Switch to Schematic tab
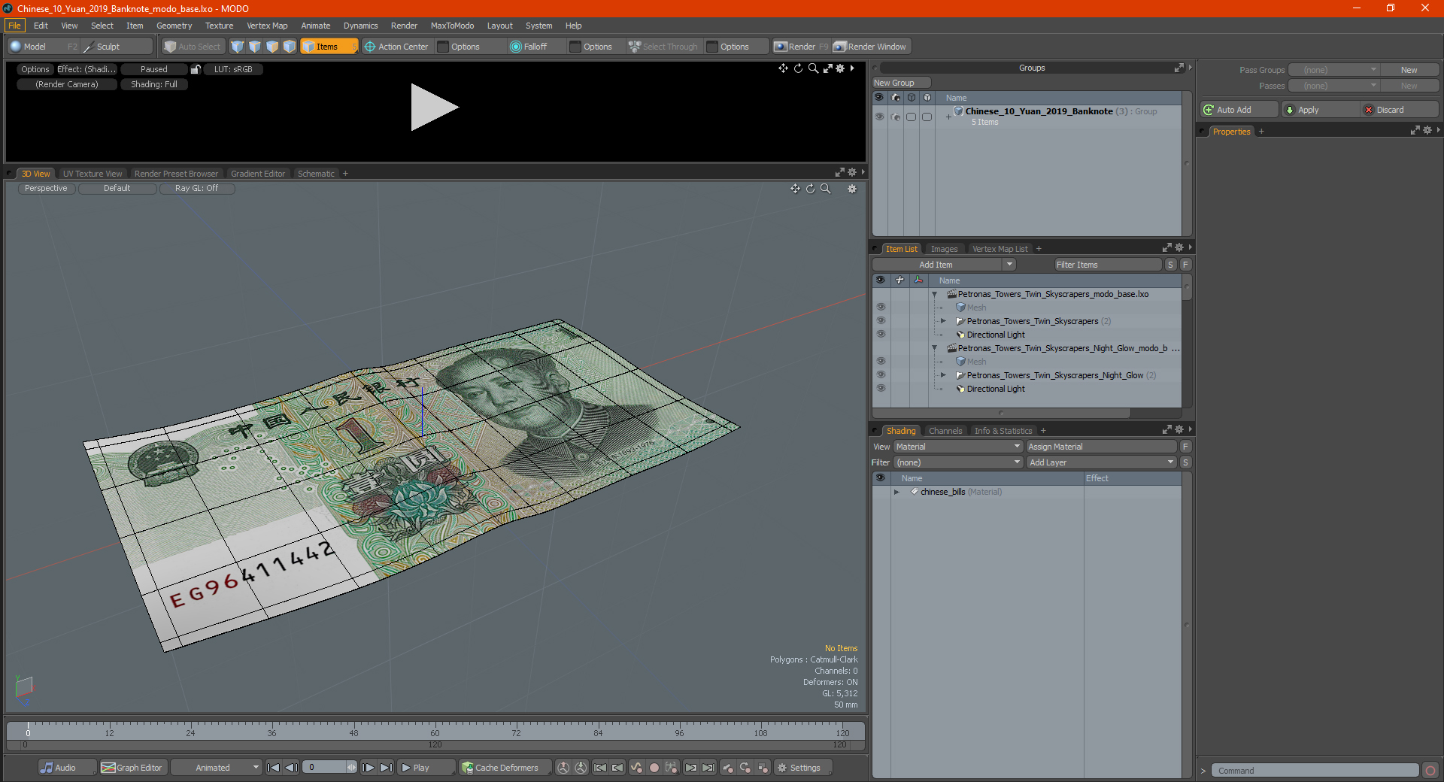Viewport: 1444px width, 782px height. pos(316,174)
